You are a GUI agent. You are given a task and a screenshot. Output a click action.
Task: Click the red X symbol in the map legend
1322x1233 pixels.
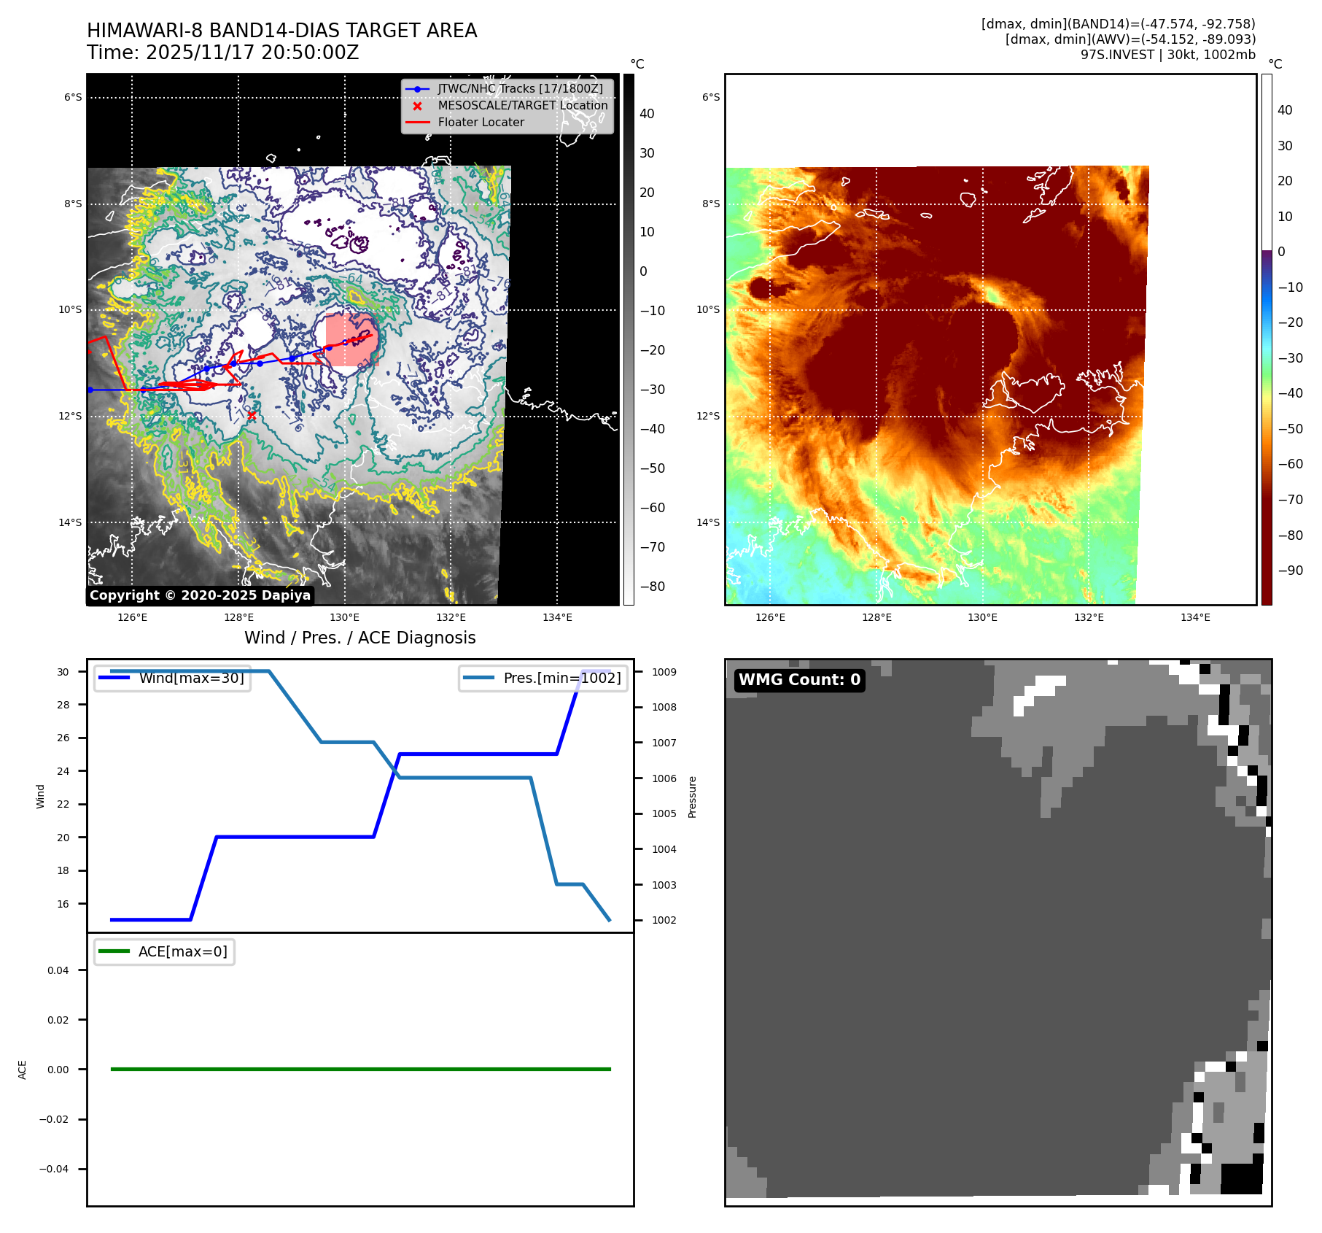[x=417, y=106]
